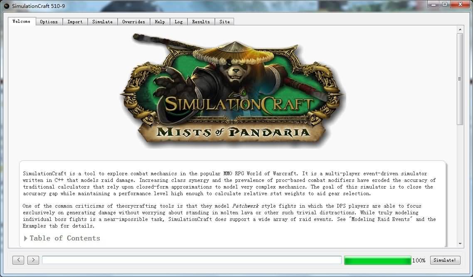Open the Log tab
Screen dimensions: 473x277
point(179,22)
